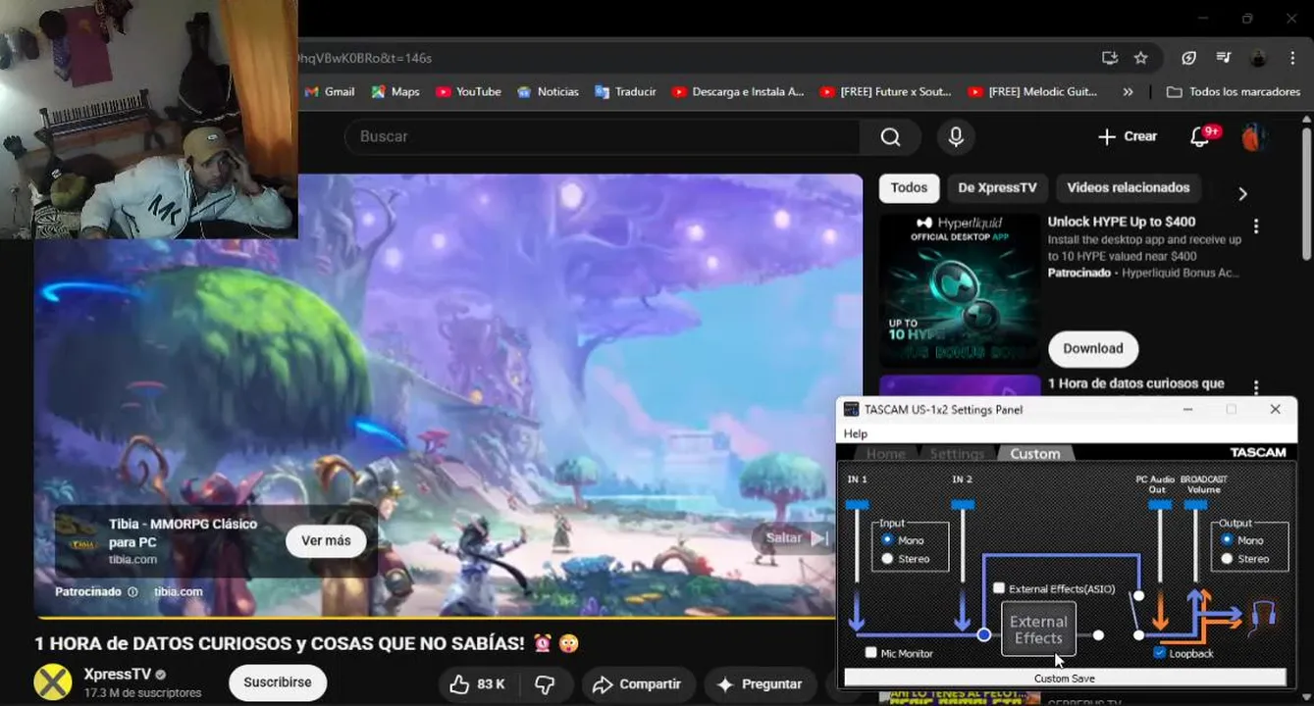The width and height of the screenshot is (1314, 706).
Task: Click the External Effects block button
Action: click(x=1038, y=630)
